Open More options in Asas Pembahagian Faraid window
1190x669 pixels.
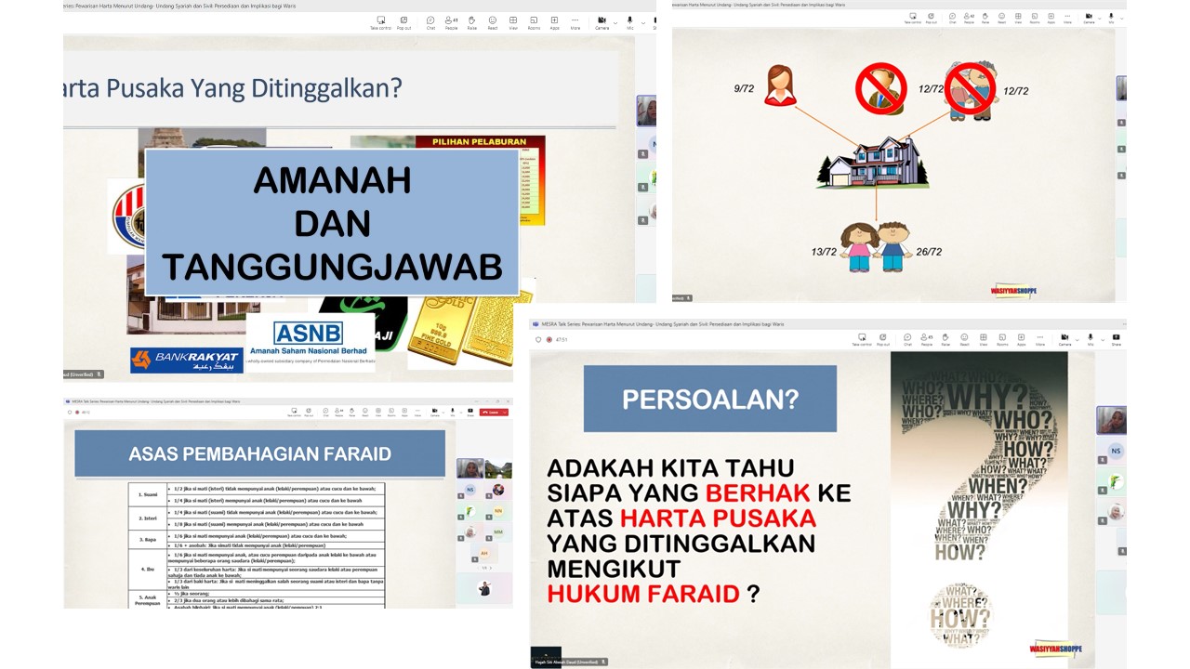click(417, 412)
